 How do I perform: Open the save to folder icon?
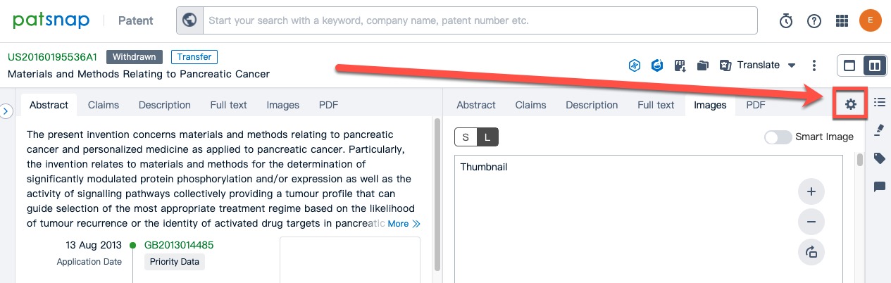pos(702,65)
